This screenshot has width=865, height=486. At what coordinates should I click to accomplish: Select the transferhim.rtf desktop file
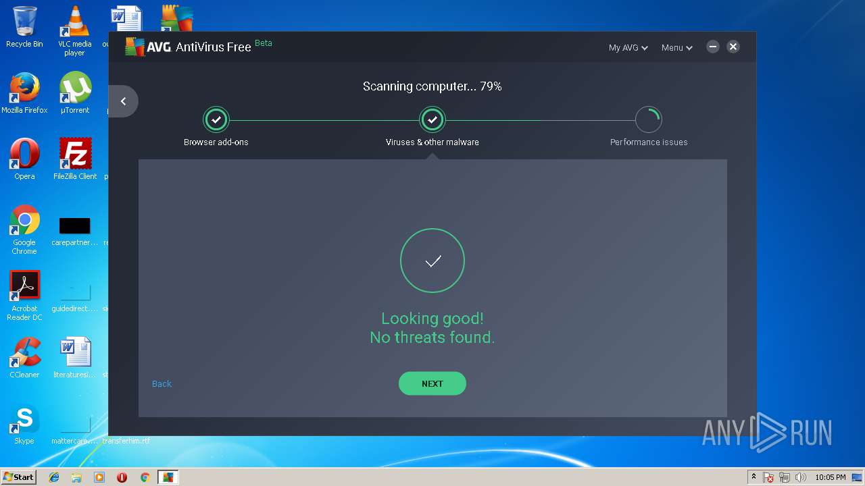coord(126,441)
